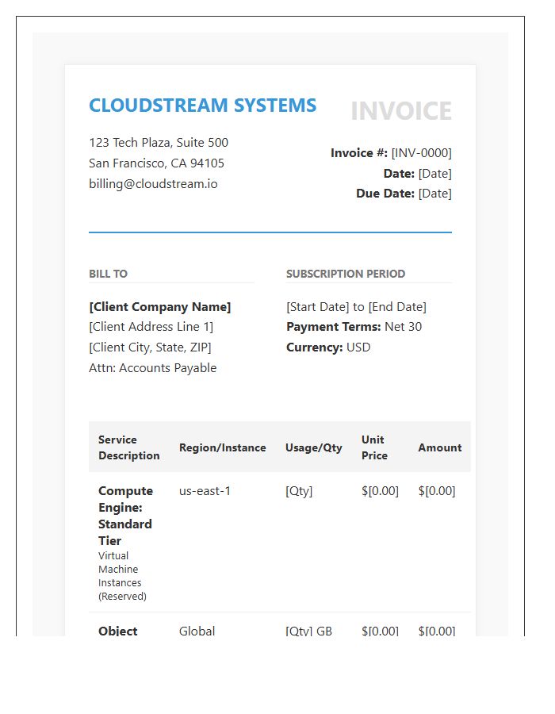Select the address line '123 Tech Plaza, Suite 500'
Image resolution: width=555 pixels, height=714 pixels.
[x=159, y=143]
